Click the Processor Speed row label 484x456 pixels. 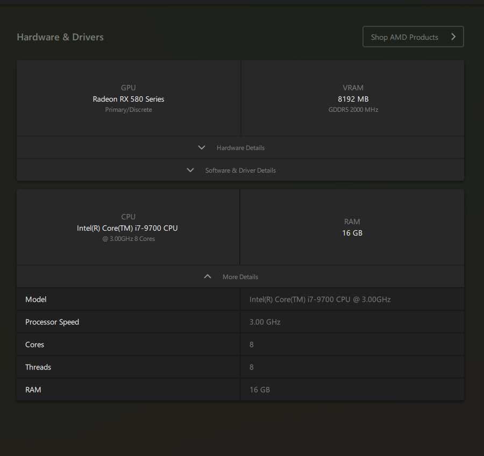coord(52,322)
